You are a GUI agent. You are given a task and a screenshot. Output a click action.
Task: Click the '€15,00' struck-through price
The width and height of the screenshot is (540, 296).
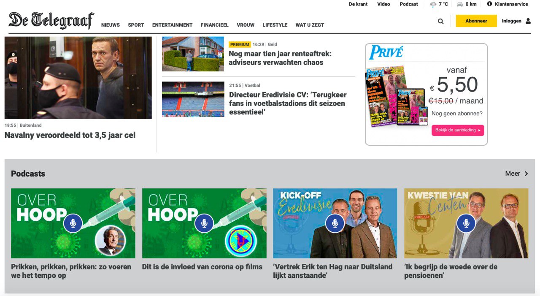click(x=441, y=101)
